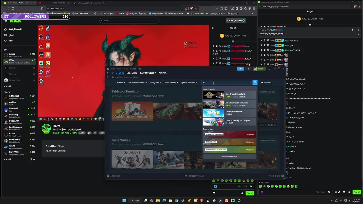Open the Brave Shields lion icon
The height and width of the screenshot is (204, 363).
[x=191, y=8]
